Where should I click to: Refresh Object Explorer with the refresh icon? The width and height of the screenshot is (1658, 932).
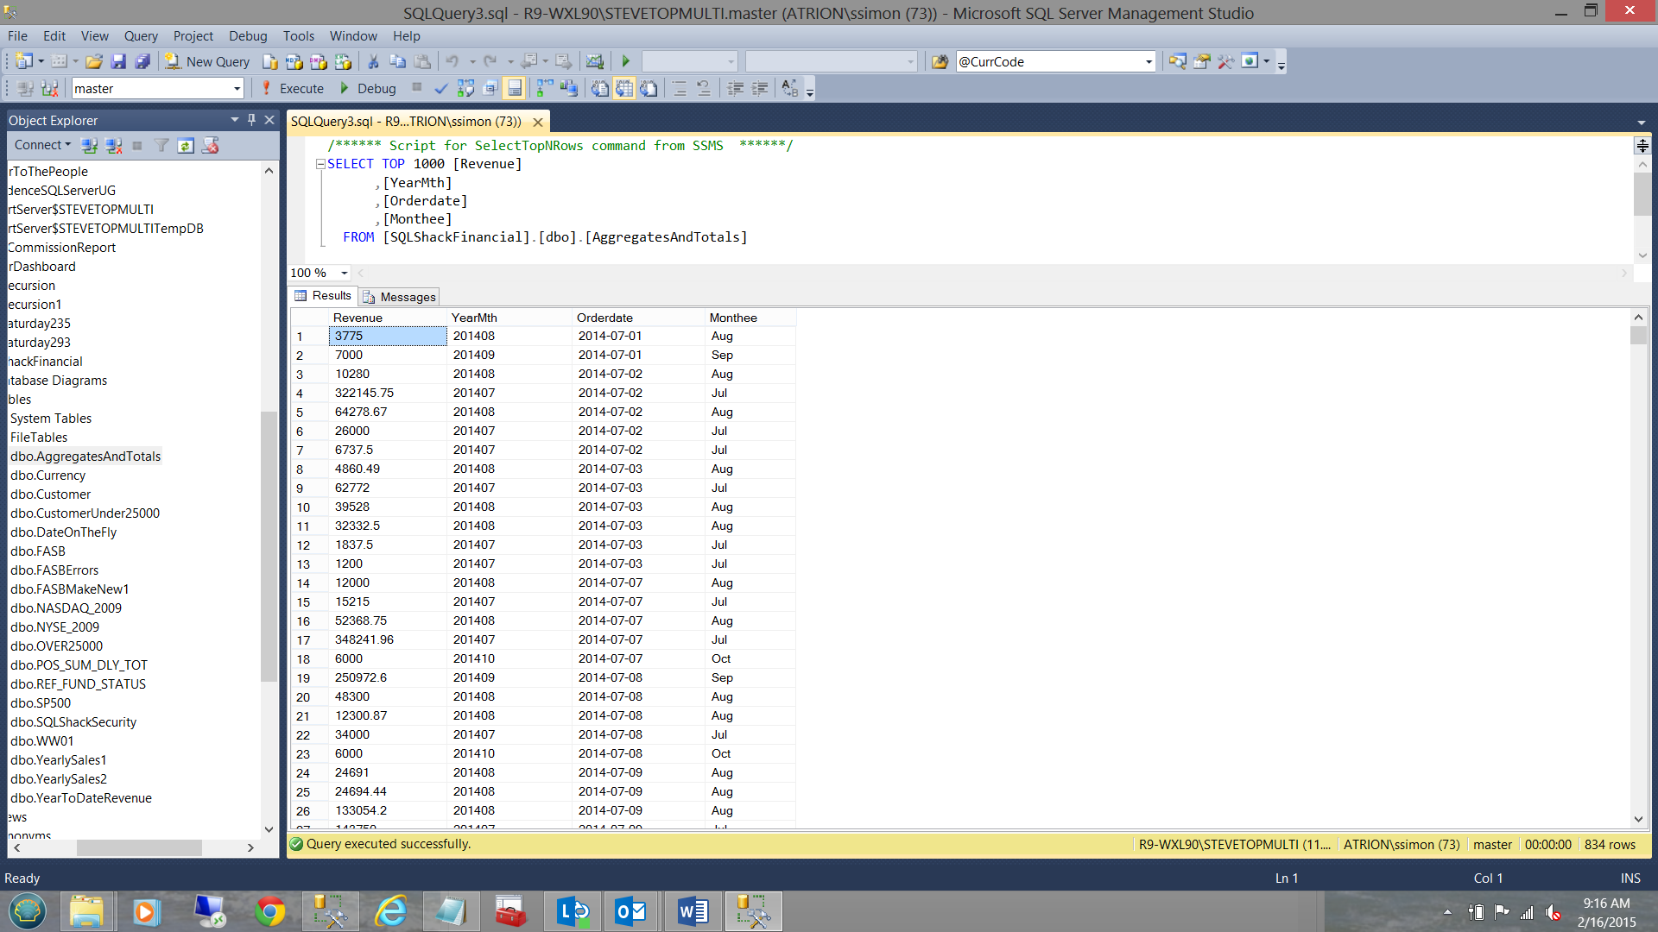[186, 145]
